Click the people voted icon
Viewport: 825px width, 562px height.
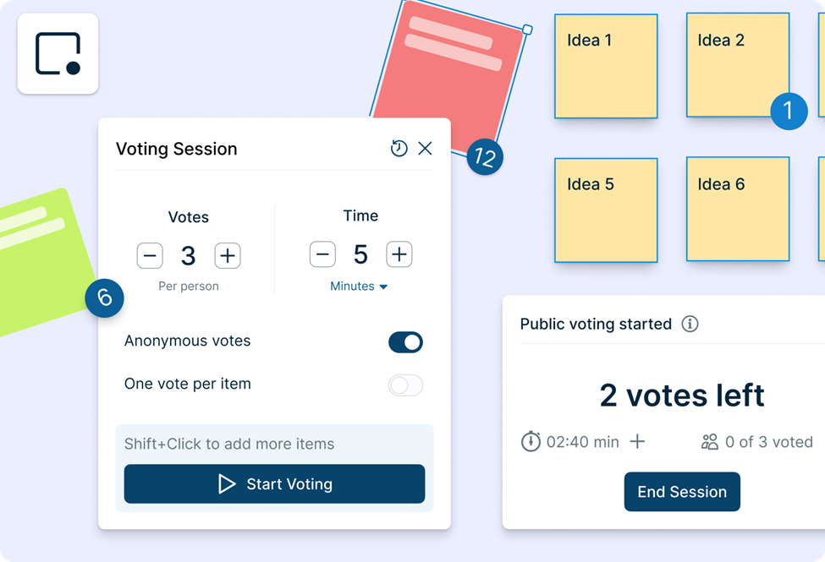coord(710,441)
